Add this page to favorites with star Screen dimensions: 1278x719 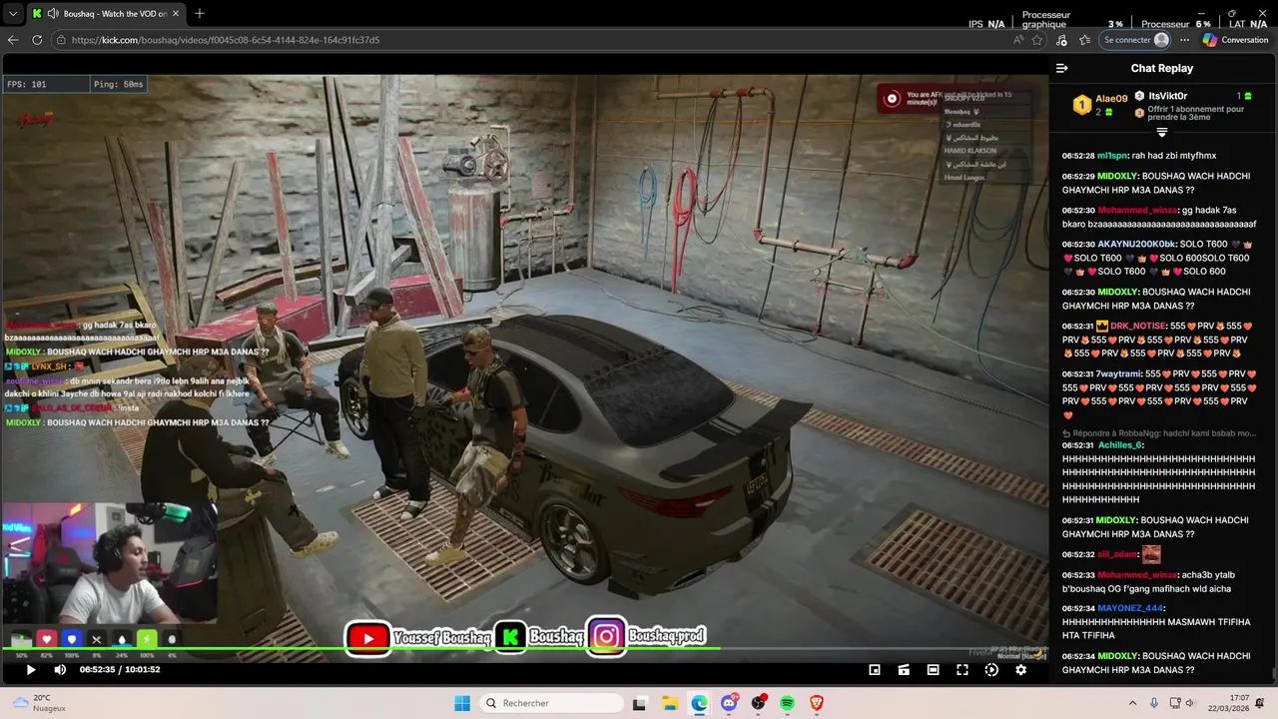(x=1037, y=40)
